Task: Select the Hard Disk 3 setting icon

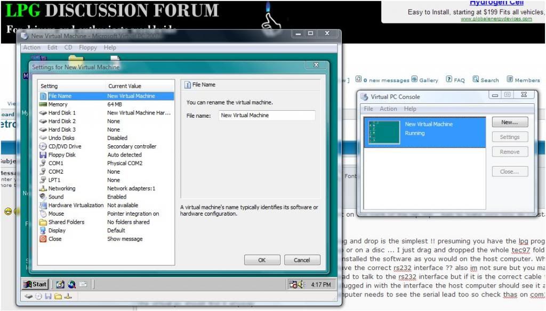Action: 43,129
